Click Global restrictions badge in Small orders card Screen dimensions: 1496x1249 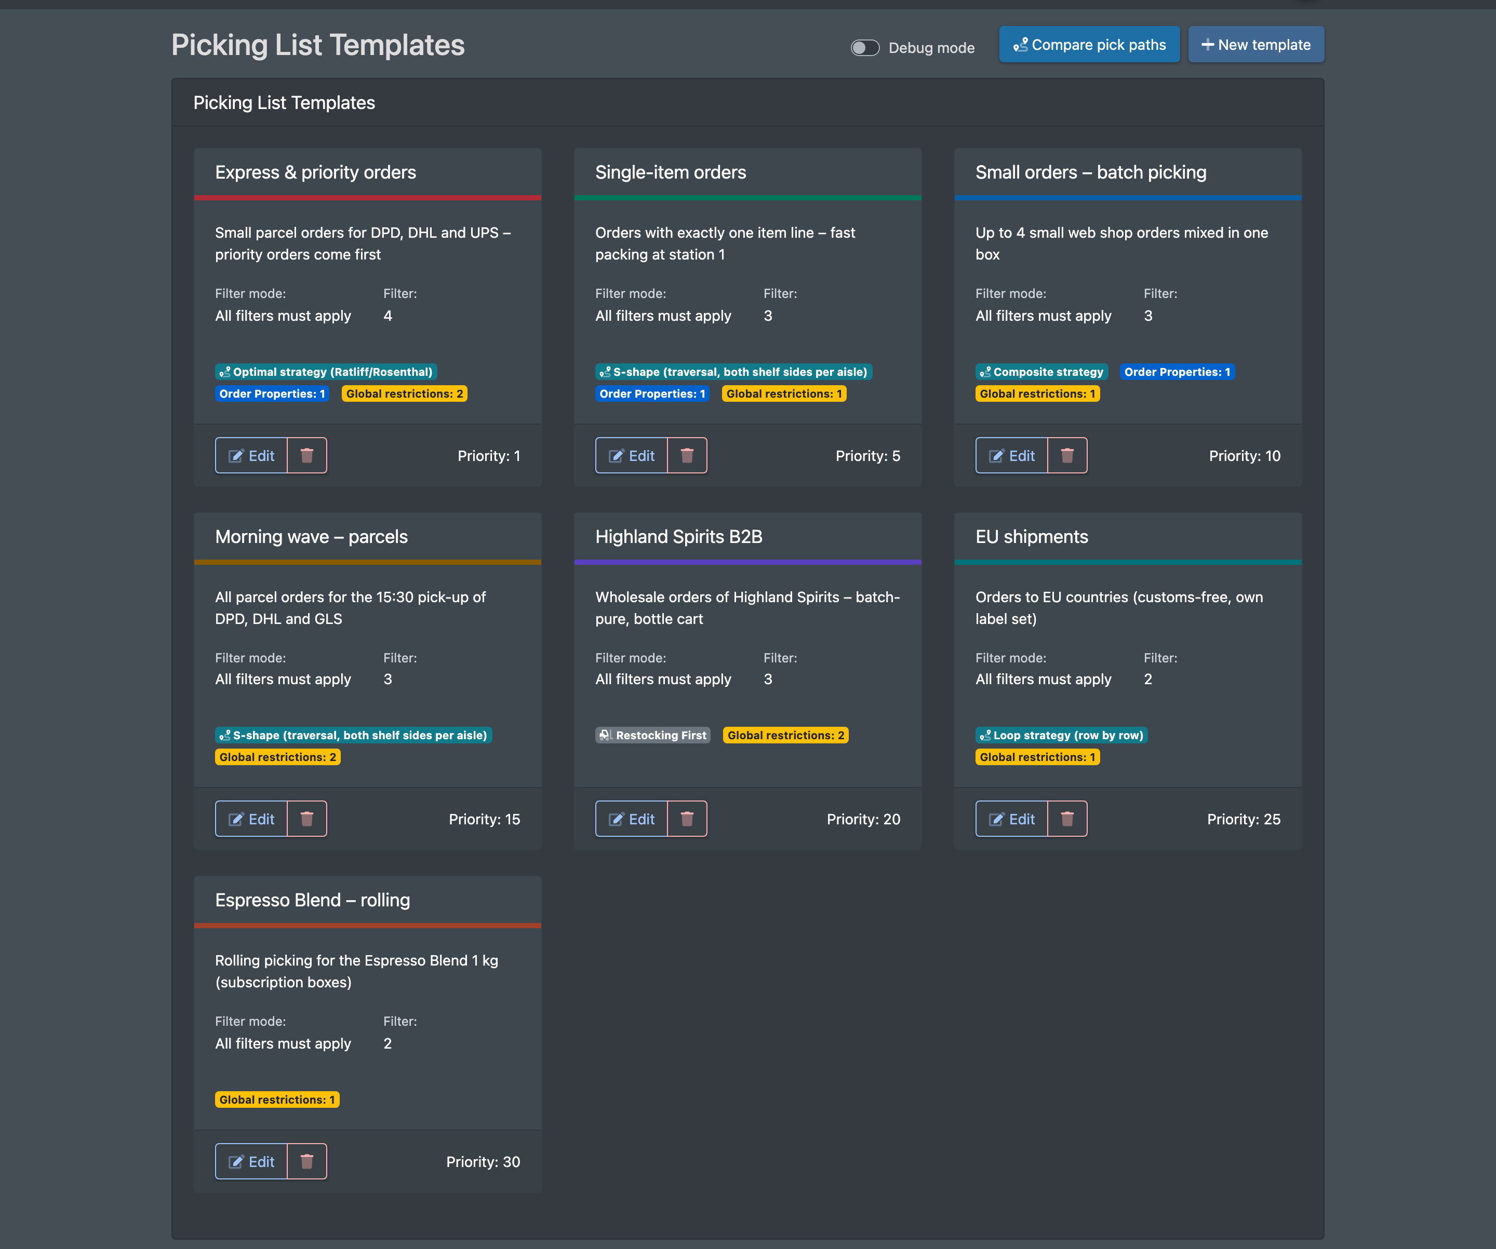1037,394
